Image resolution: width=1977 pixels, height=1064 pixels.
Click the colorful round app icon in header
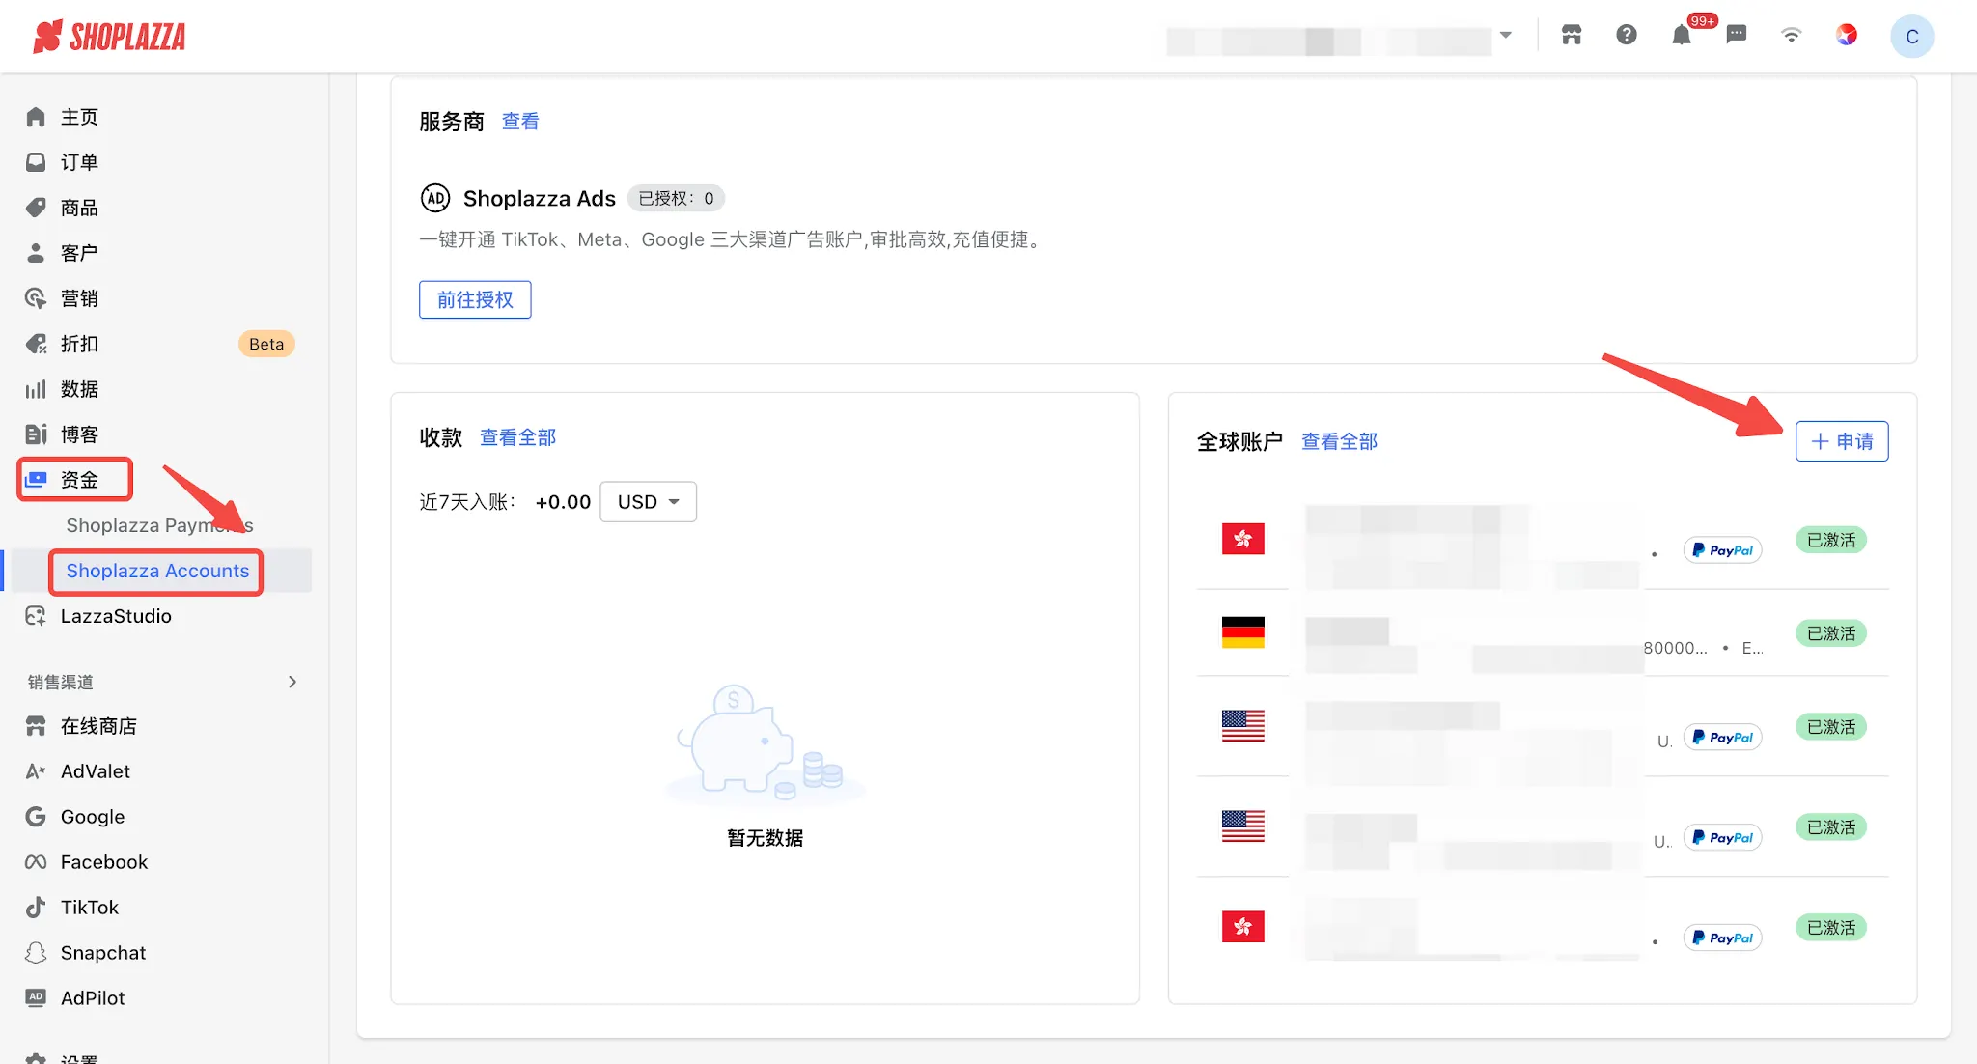1847,35
